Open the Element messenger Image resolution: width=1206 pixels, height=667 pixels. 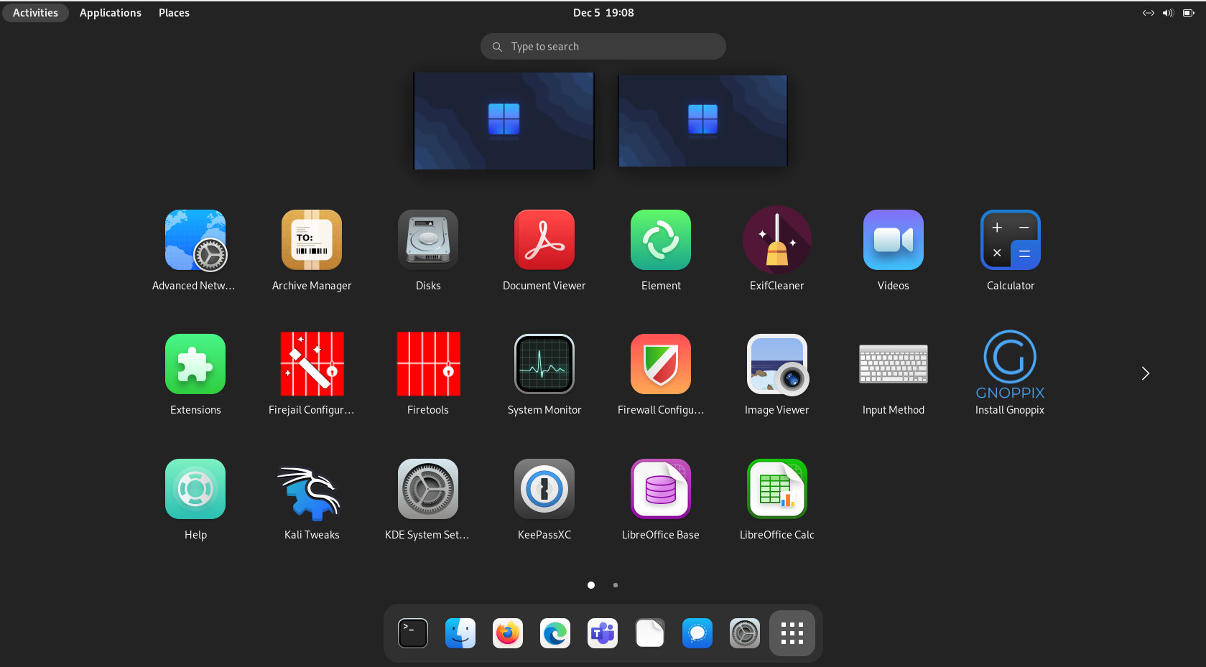tap(660, 240)
